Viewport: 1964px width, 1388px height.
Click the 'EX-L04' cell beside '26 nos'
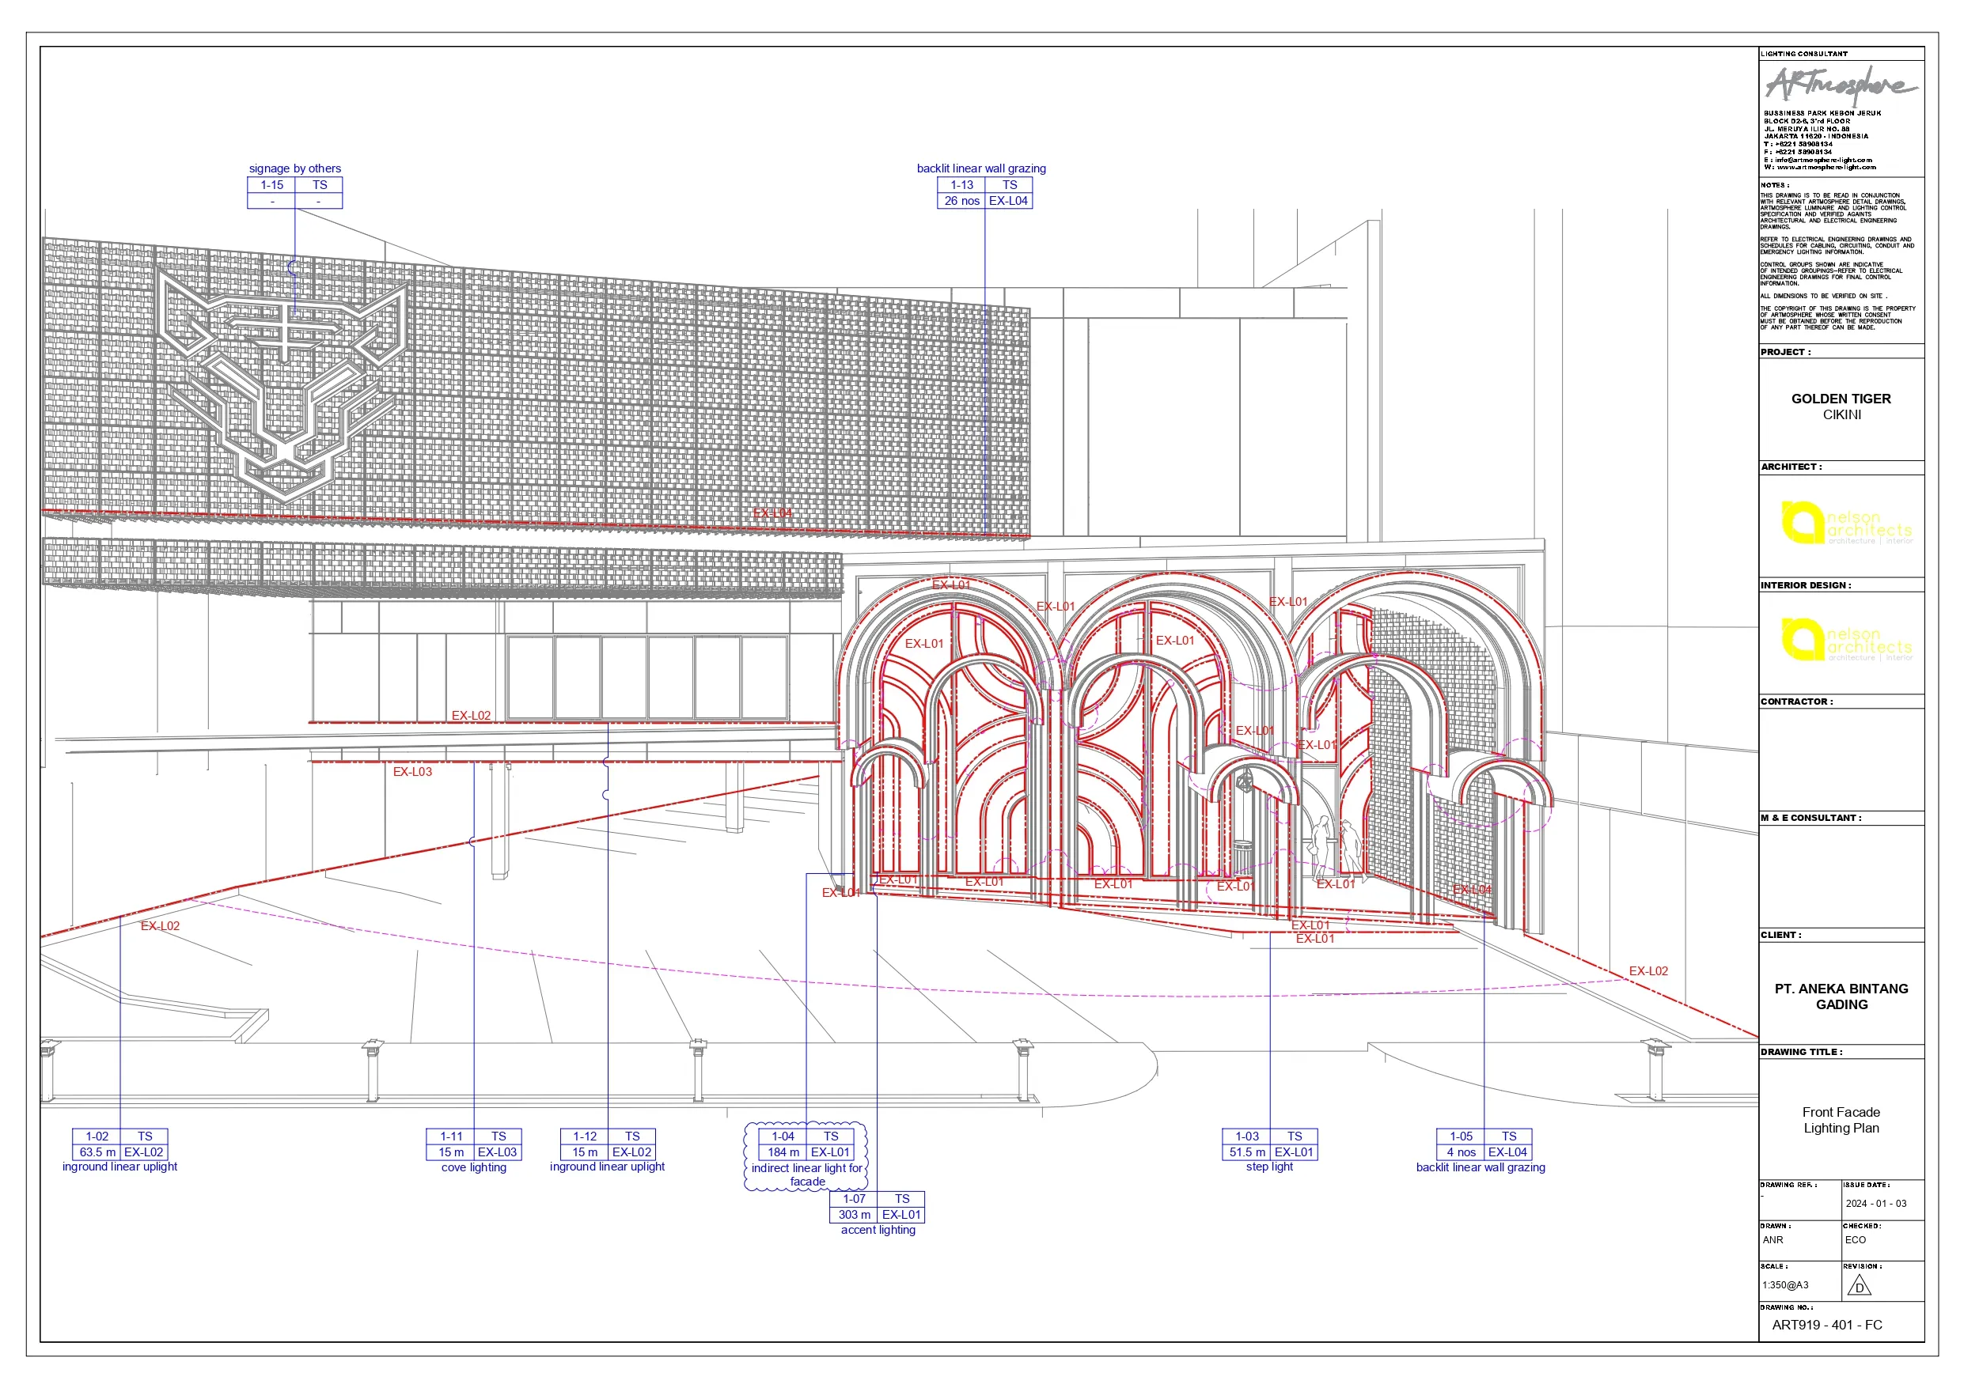[x=1009, y=201]
